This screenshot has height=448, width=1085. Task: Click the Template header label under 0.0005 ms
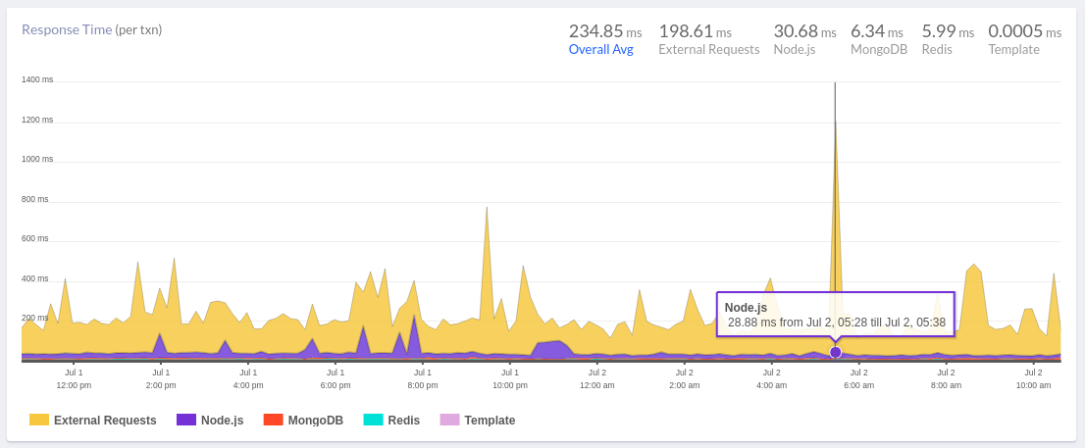1013,50
